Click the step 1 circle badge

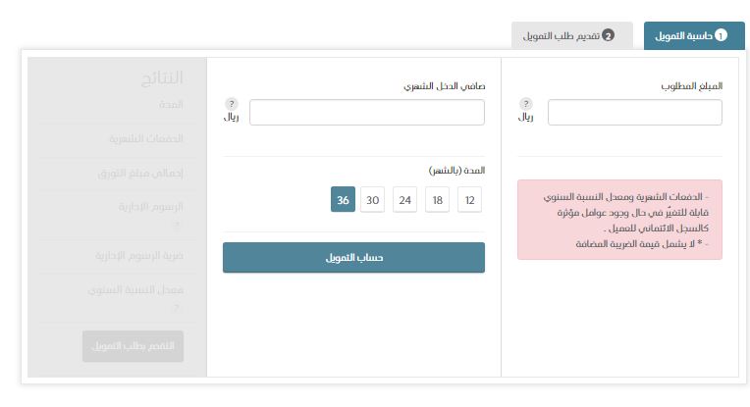pos(721,35)
